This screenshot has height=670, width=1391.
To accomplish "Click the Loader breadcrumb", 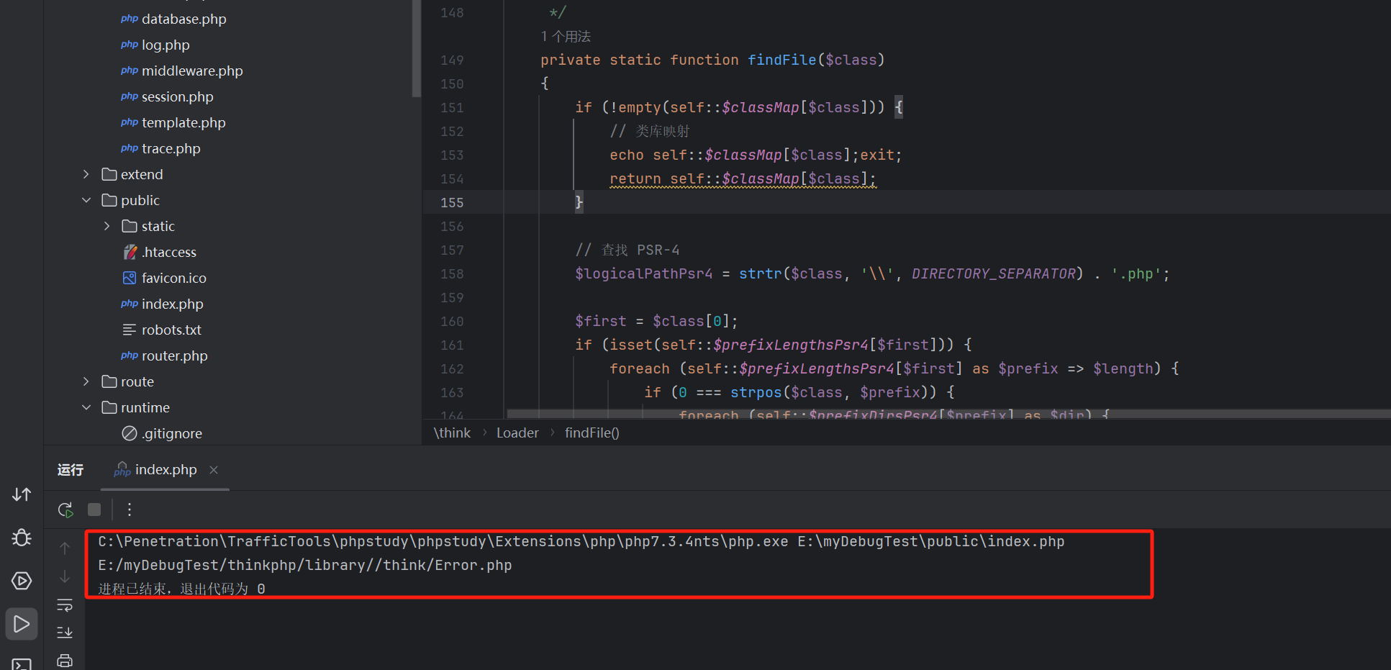I will click(x=517, y=433).
